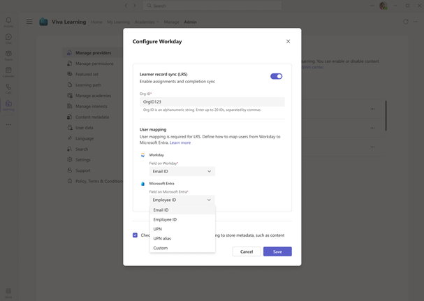Image resolution: width=424 pixels, height=301 pixels.
Task: Click the Save button
Action: click(x=277, y=251)
